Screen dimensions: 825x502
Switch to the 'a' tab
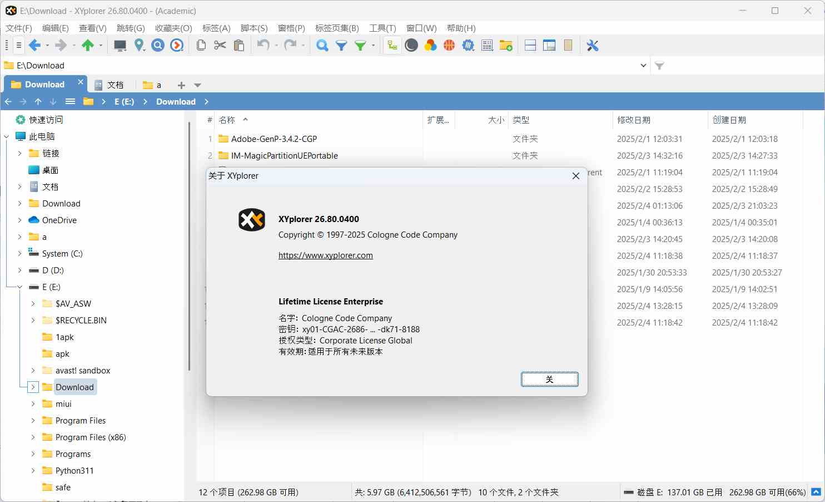click(152, 85)
